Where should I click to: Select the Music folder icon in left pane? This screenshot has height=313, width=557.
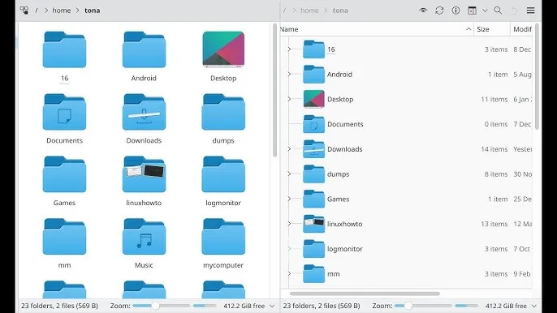point(144,237)
